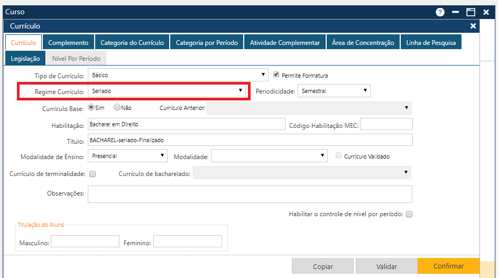Screen dimensions: 498x278
Task: Close the Currículo dialog panel
Action: coord(473,26)
